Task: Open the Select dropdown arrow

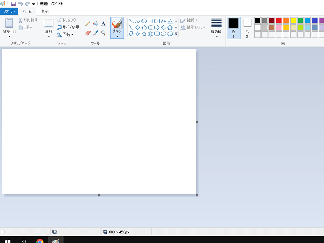Action: click(x=49, y=37)
